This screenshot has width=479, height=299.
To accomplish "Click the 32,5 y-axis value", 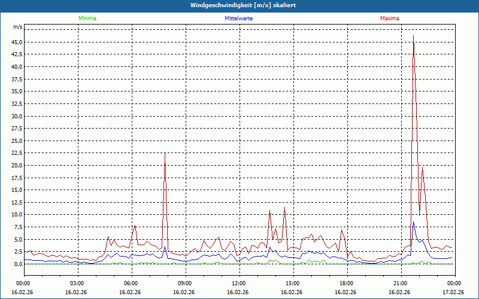I will point(17,103).
